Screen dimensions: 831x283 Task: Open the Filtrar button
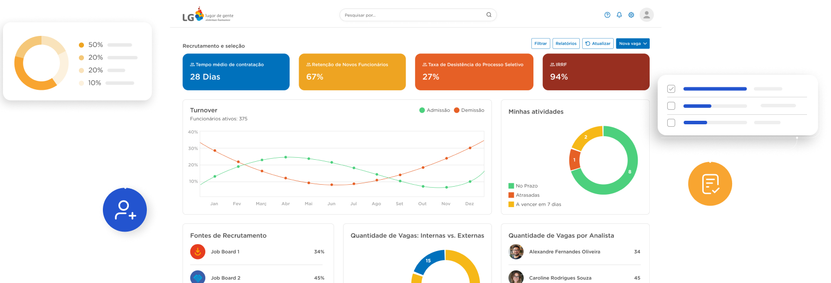pos(540,43)
